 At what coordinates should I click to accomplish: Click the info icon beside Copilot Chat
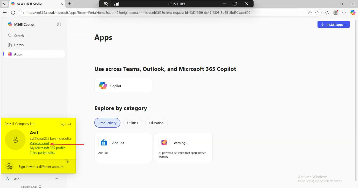[x=40, y=186]
